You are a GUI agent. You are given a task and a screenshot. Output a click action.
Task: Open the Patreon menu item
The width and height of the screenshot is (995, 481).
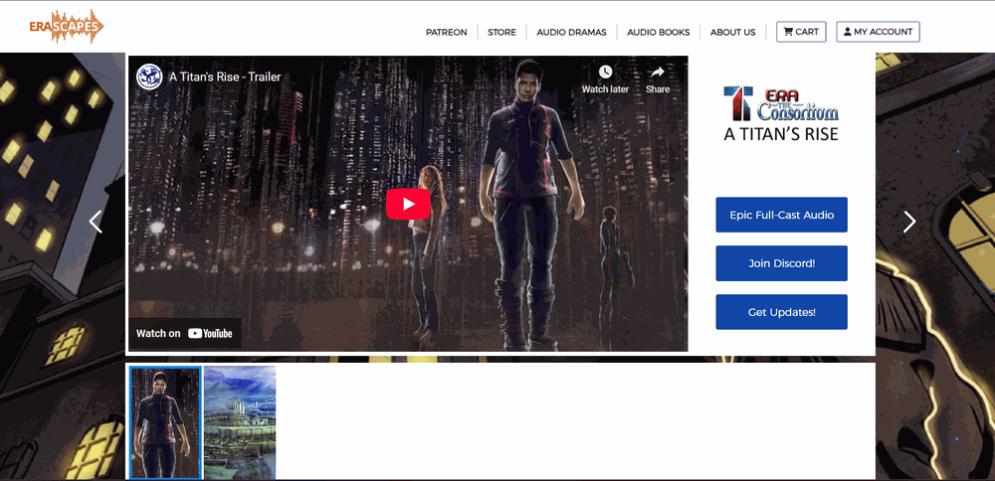[446, 32]
